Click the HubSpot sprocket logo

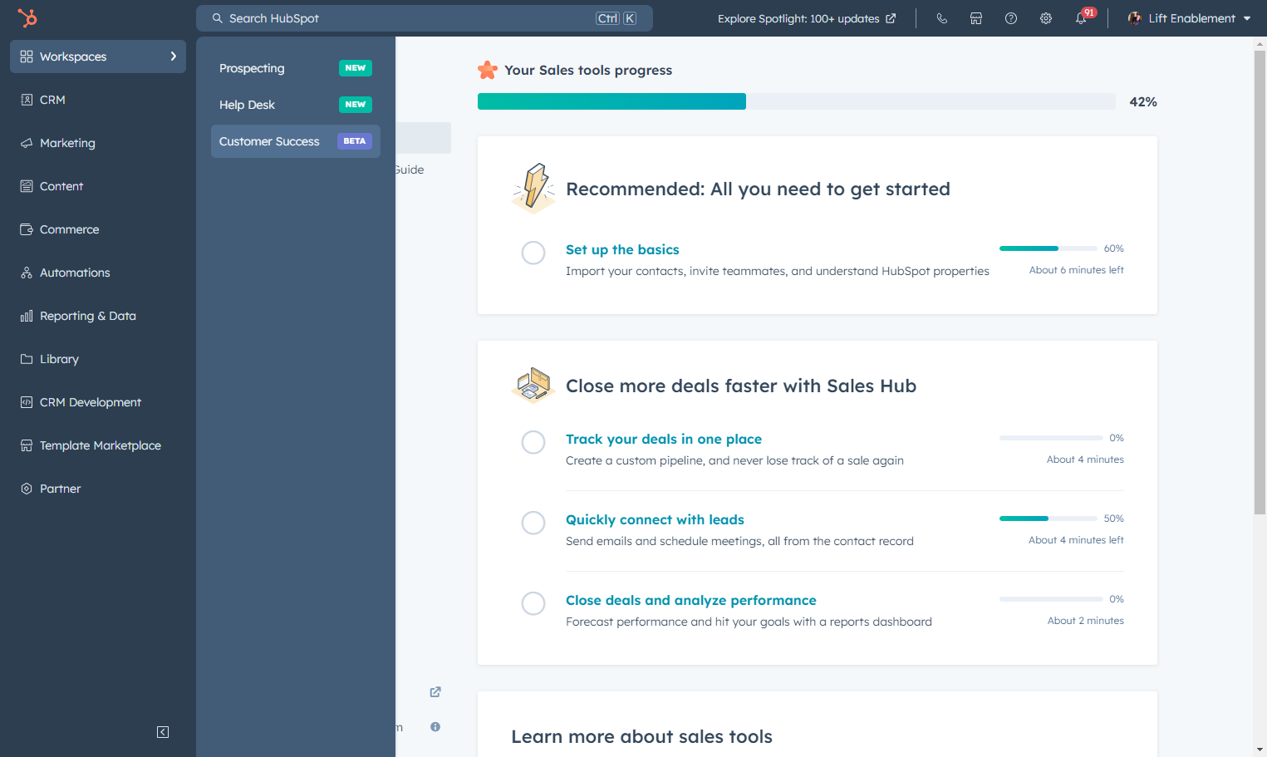point(27,17)
